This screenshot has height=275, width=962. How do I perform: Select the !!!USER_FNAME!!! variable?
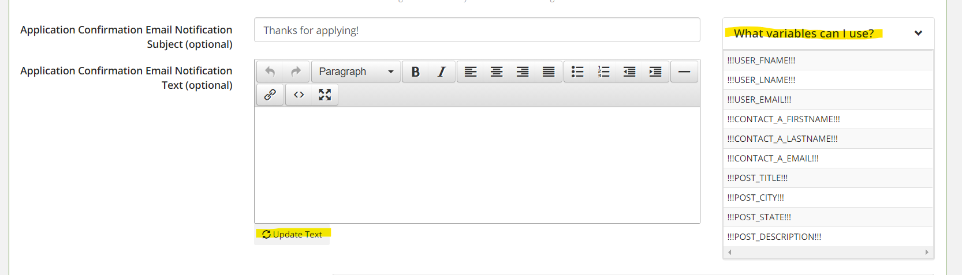(828, 61)
